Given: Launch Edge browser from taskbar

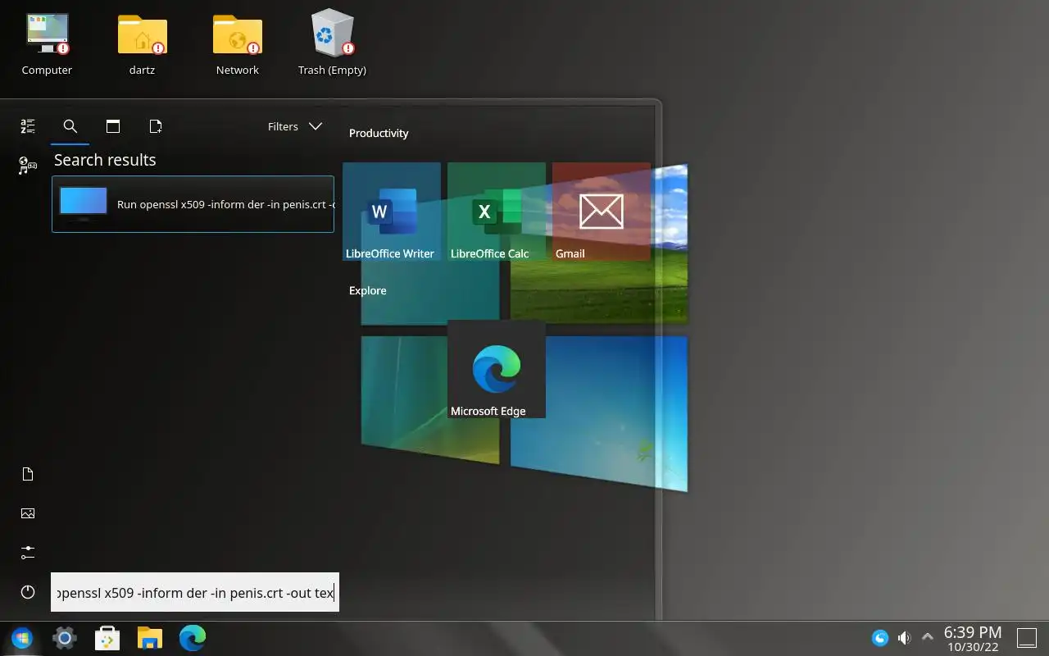Looking at the screenshot, I should click(193, 638).
